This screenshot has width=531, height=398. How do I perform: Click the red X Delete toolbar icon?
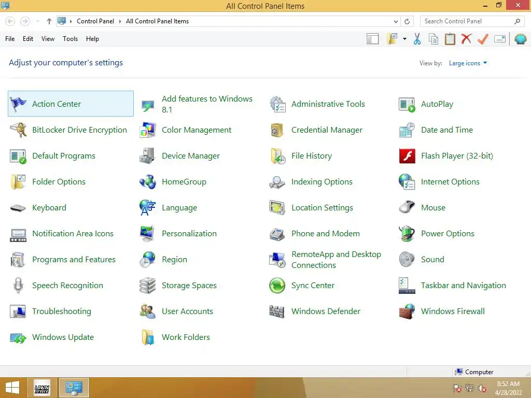[x=466, y=39]
